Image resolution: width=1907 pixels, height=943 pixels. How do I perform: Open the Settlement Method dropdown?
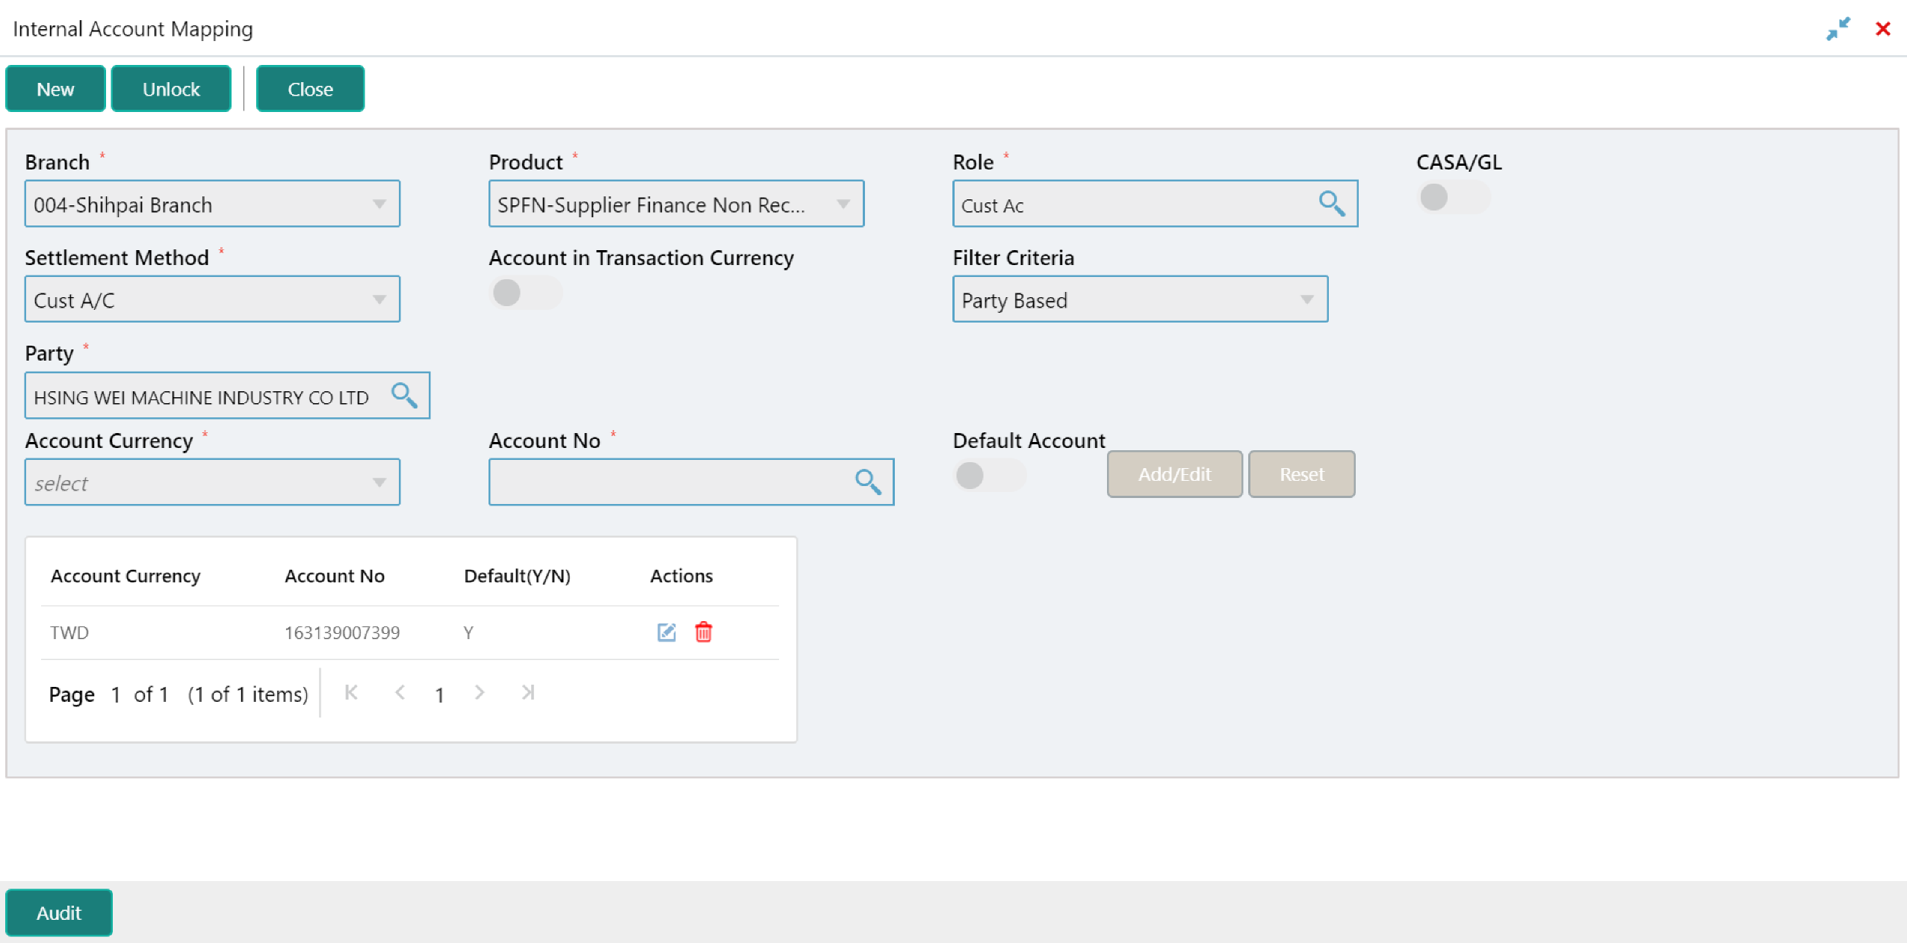point(212,299)
